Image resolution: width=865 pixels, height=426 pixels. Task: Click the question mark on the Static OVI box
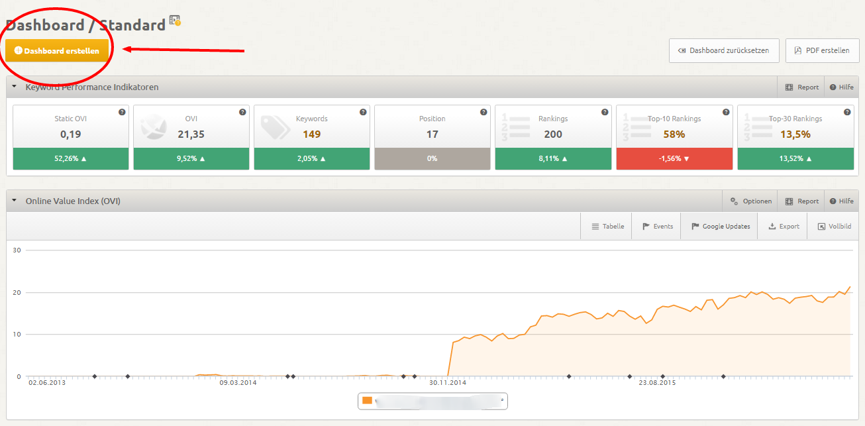click(121, 113)
